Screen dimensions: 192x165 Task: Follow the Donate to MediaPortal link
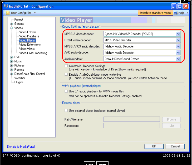pyautogui.click(x=21, y=147)
